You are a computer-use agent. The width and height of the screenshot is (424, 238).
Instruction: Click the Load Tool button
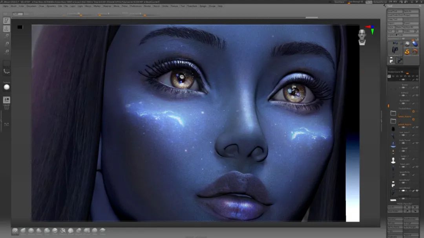[x=395, y=11]
